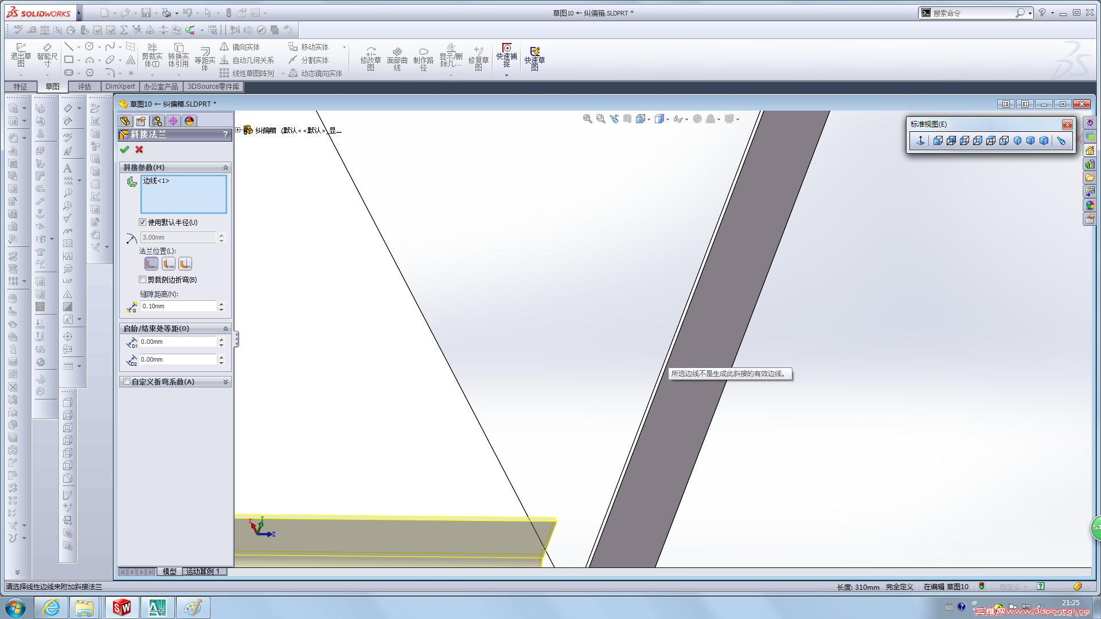This screenshot has width=1101, height=619.
Task: Cancel Miter Flange with the red X
Action: coord(139,150)
